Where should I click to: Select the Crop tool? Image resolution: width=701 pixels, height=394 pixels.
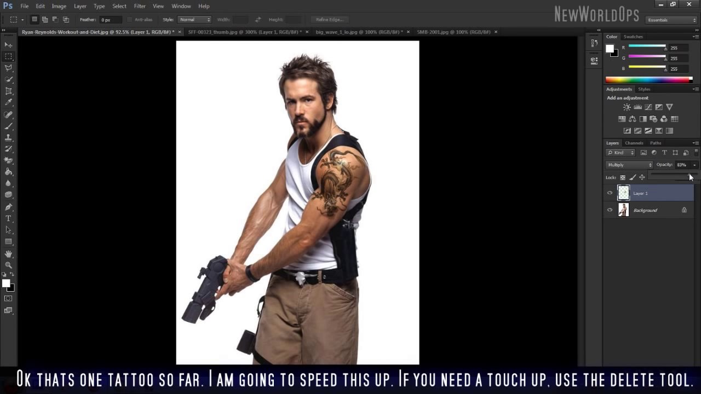tap(8, 91)
